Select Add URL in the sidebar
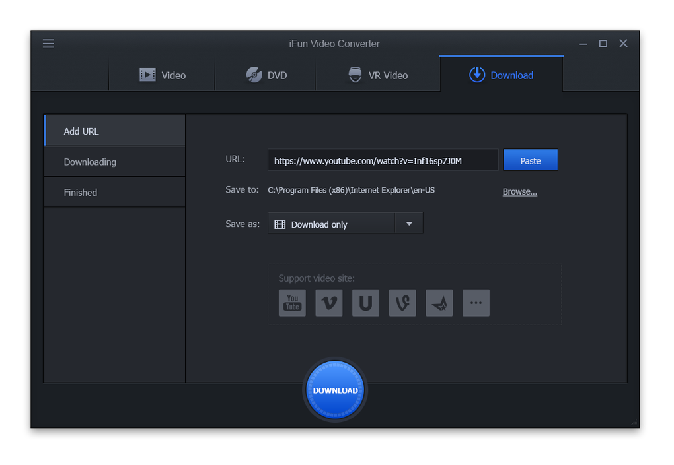Viewport: 674px width, 465px height. 115,131
